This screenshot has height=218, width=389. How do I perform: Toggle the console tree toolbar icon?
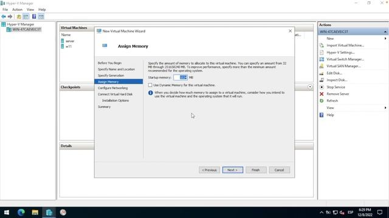pyautogui.click(x=26, y=16)
